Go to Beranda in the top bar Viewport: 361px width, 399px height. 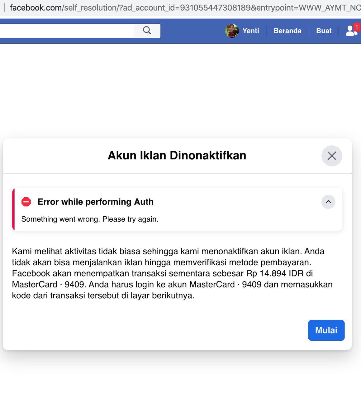(287, 31)
